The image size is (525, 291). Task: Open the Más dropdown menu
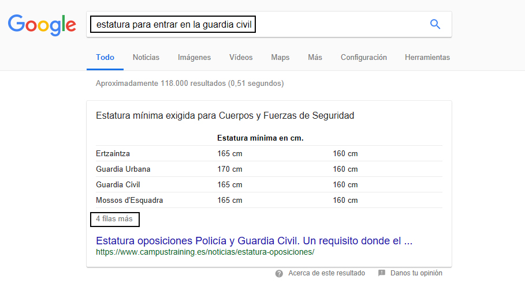(x=315, y=58)
